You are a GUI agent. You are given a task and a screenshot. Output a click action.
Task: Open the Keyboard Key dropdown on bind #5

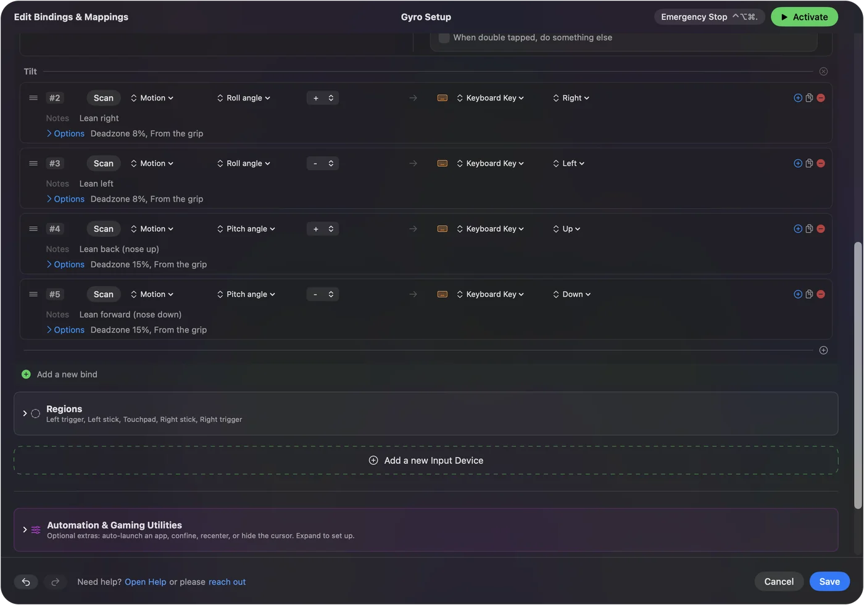(x=491, y=294)
